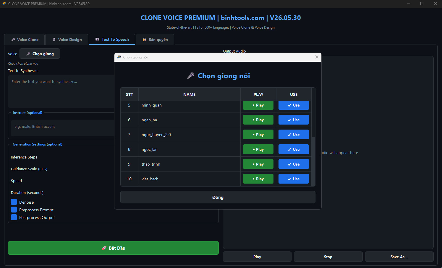Viewport: 442px width, 268px height.
Task: Use the ngan_ha voice
Action: coord(294,120)
